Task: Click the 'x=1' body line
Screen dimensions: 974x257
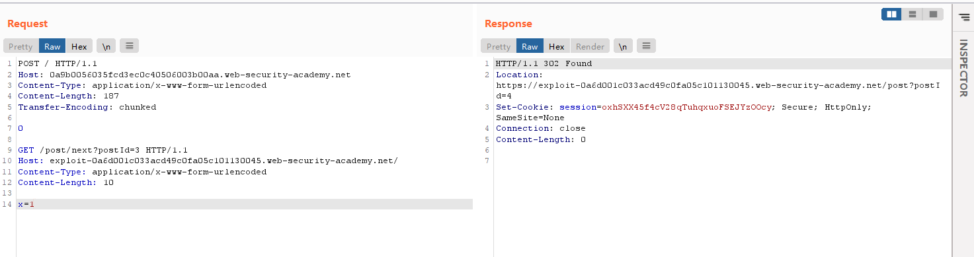Action: pyautogui.click(x=26, y=204)
